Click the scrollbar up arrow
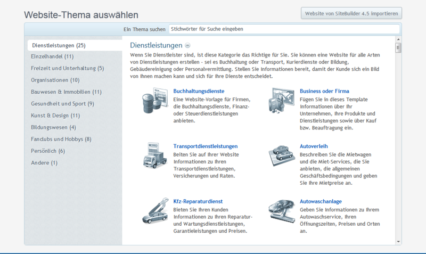Viewport: 426px width, 254px height. pos(398,39)
